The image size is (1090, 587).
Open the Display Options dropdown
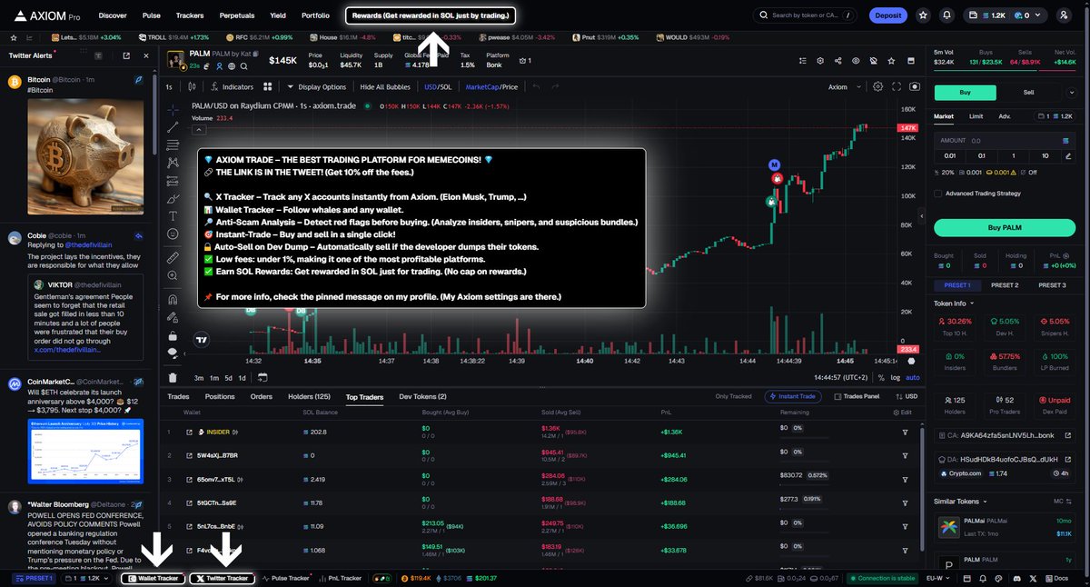tap(316, 87)
